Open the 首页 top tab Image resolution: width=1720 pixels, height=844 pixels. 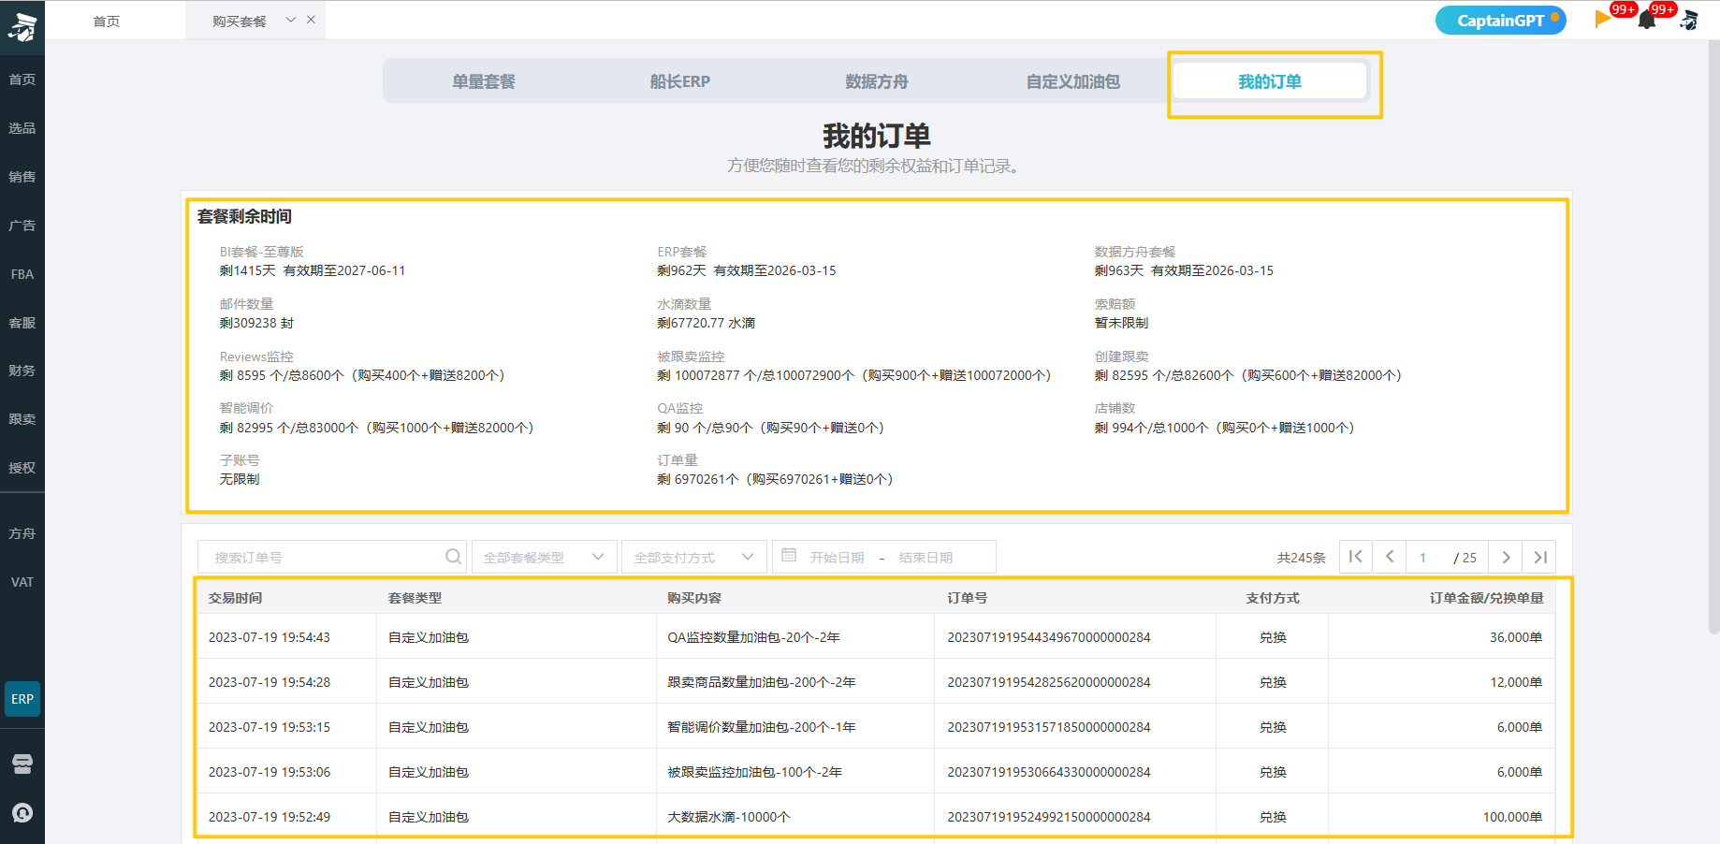click(107, 21)
